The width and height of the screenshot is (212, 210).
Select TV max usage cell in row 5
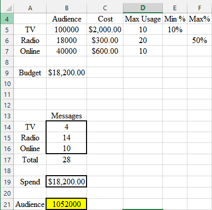(x=143, y=30)
